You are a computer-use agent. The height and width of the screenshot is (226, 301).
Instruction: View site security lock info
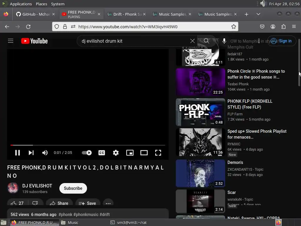(x=65, y=27)
